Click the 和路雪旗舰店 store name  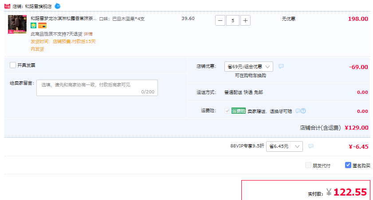tap(38, 6)
